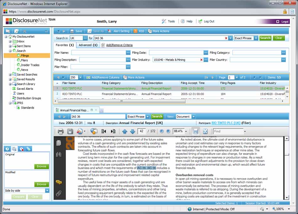Open Help from the header
298x214 pixels.
tap(187, 21)
